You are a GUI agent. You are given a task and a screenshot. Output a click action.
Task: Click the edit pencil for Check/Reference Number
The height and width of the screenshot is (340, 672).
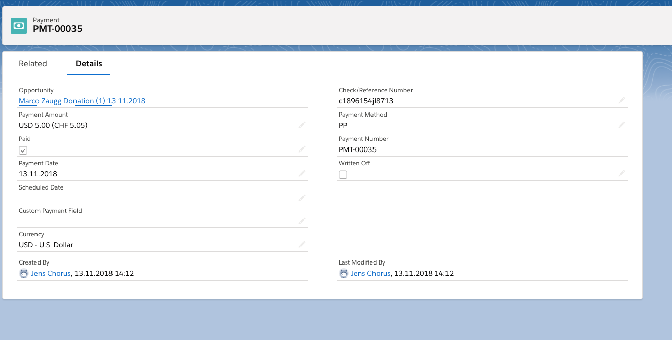(622, 100)
